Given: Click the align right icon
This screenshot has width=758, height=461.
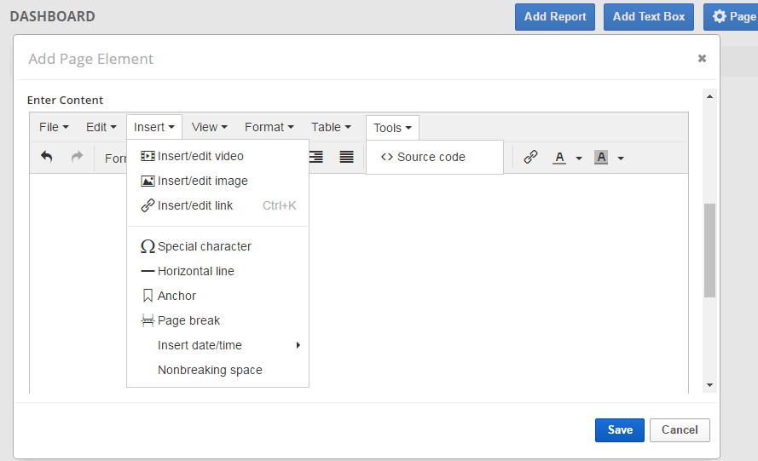Looking at the screenshot, I should pyautogui.click(x=316, y=158).
